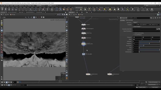This screenshot has width=161, height=90.
Task: Toggle the Prune VDB Blocks checkbox
Action: click(133, 35)
